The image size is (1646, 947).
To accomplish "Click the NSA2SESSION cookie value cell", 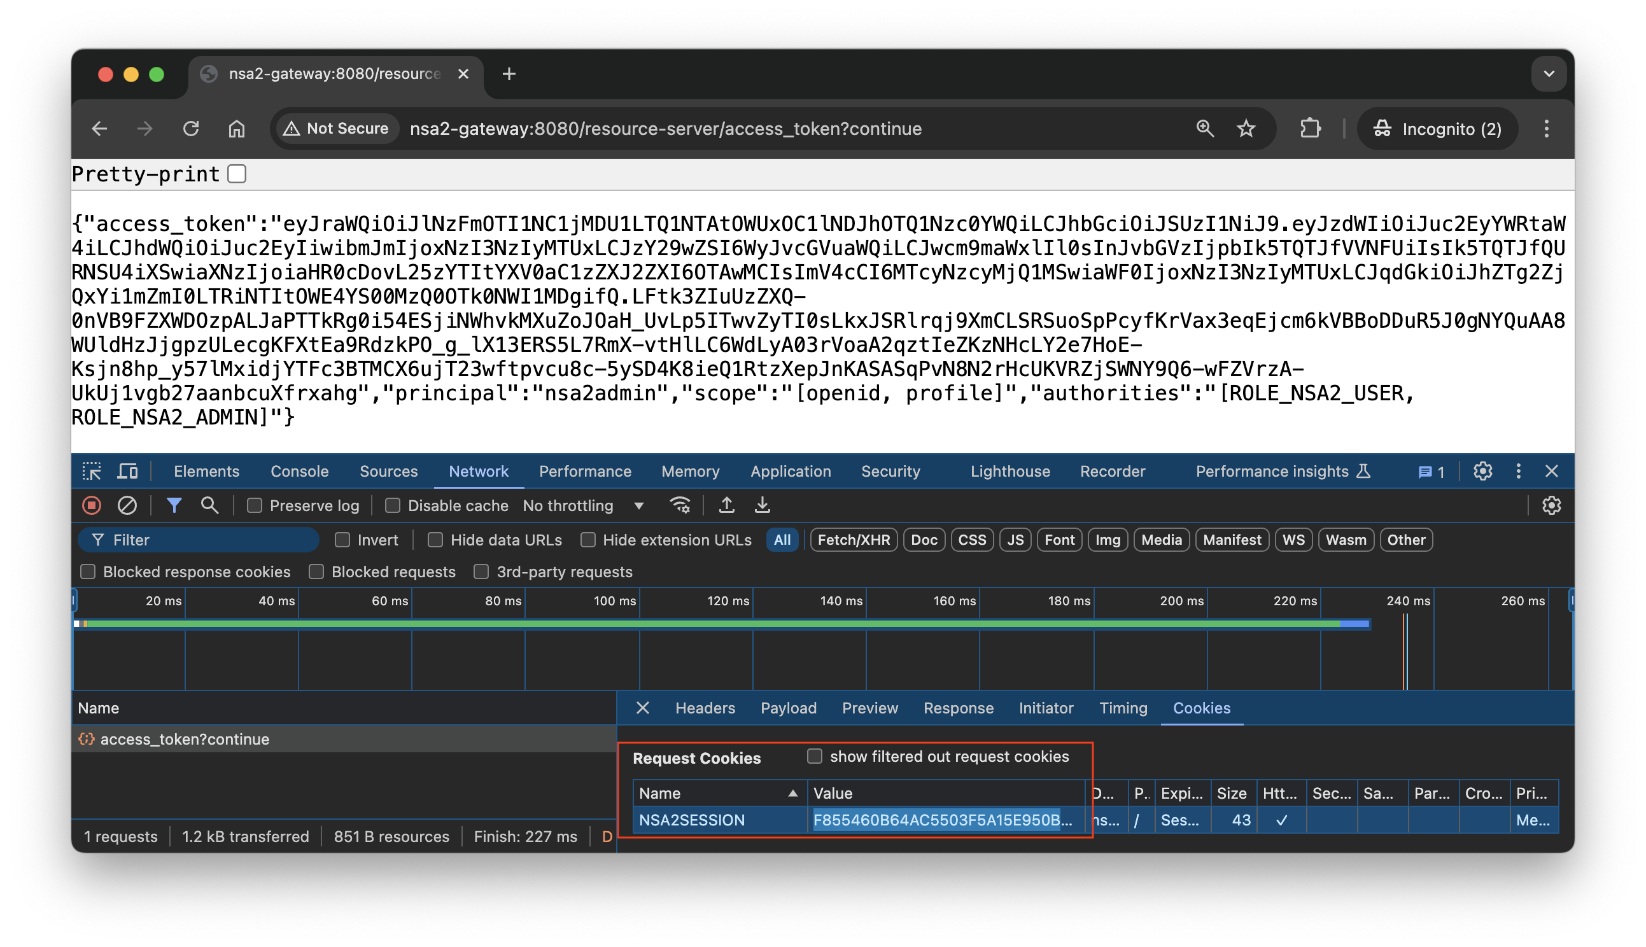I will click(945, 820).
